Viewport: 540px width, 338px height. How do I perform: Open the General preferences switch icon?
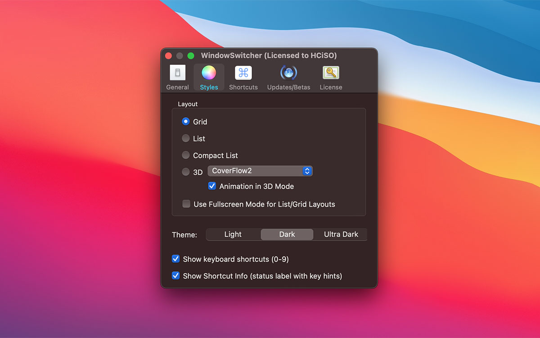(x=177, y=73)
